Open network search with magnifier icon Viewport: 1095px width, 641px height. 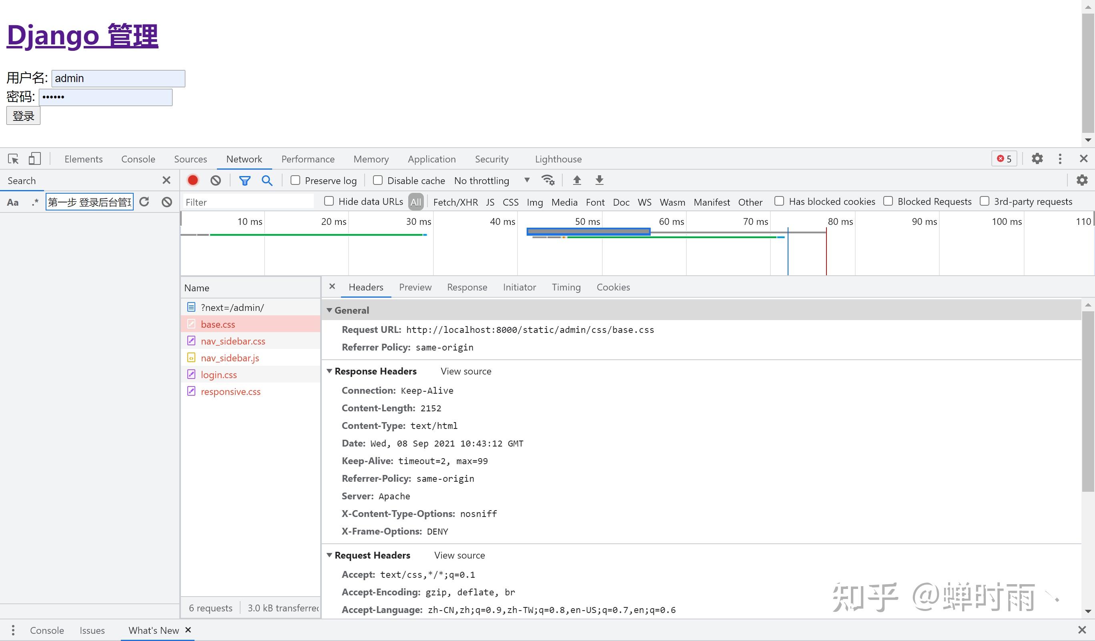(x=267, y=180)
